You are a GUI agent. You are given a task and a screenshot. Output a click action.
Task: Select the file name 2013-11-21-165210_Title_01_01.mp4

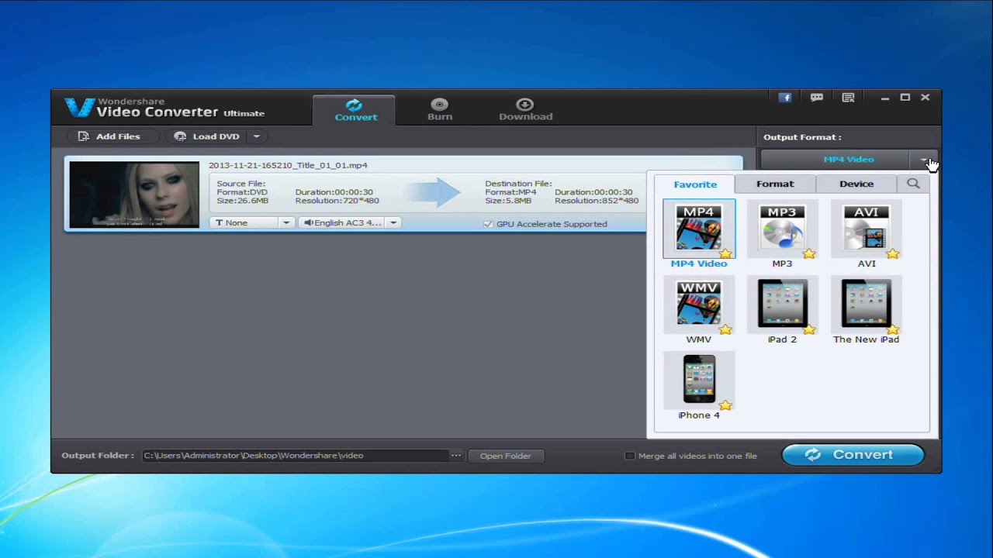click(x=288, y=165)
